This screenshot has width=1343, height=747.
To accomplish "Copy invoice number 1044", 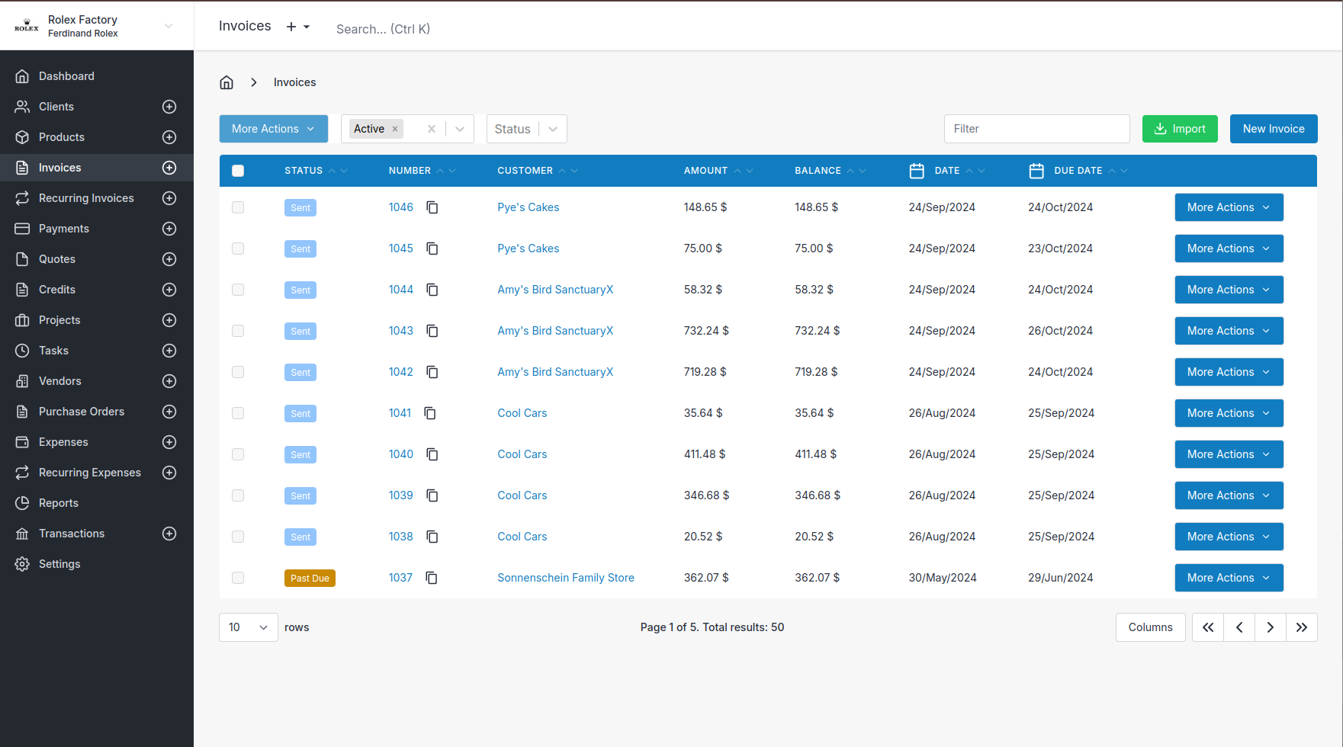I will click(x=432, y=290).
